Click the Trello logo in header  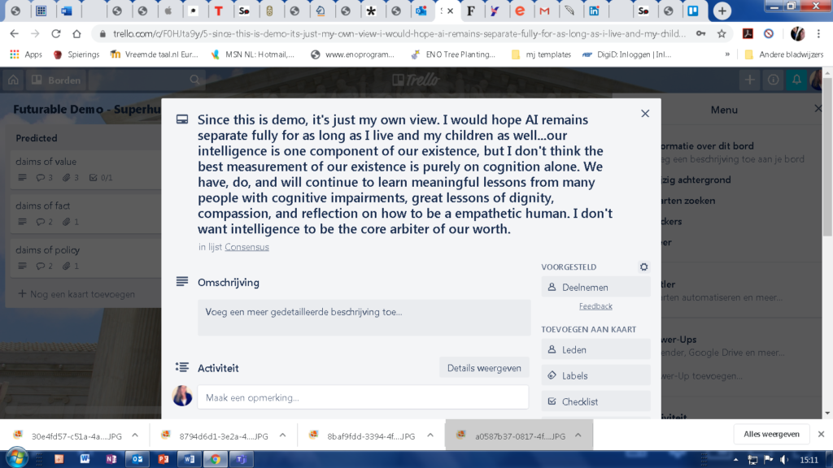(x=416, y=80)
